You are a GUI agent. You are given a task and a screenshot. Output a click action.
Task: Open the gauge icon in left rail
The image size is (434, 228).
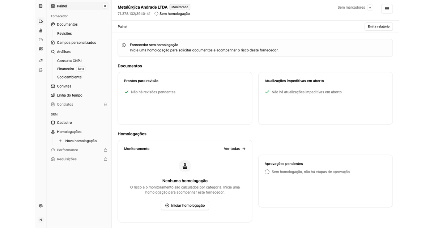(41, 39)
